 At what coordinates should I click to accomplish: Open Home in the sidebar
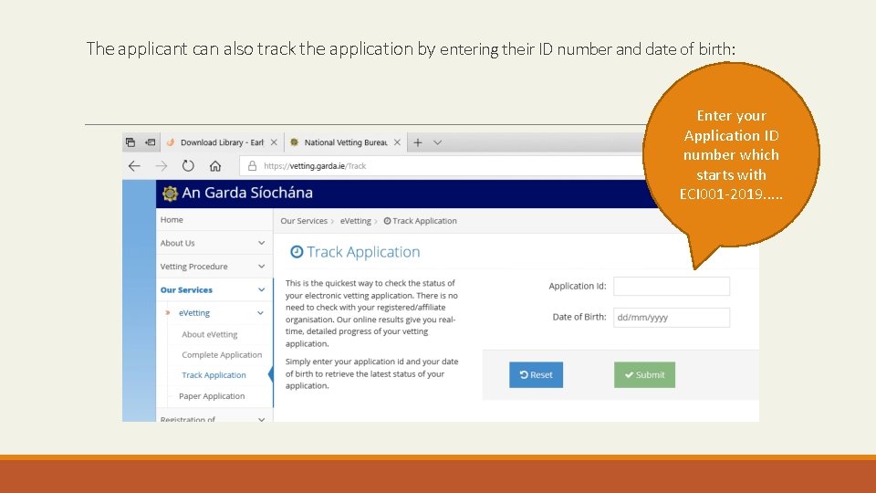coord(172,220)
